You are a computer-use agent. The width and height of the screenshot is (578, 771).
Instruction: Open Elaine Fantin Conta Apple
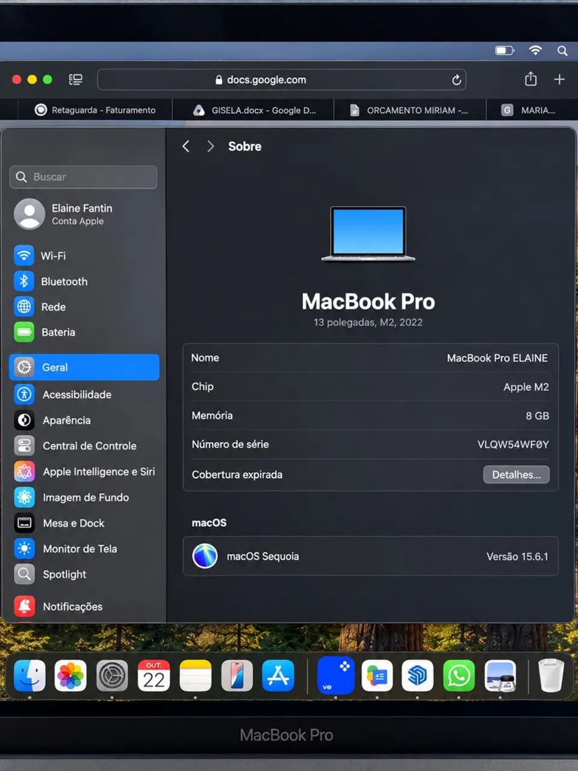[x=64, y=214]
